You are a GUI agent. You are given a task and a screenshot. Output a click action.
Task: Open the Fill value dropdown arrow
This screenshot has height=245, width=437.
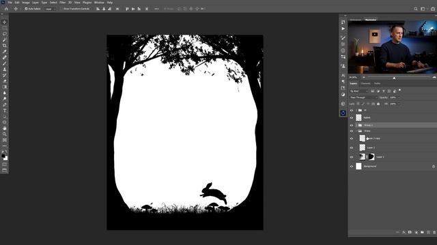[399, 104]
